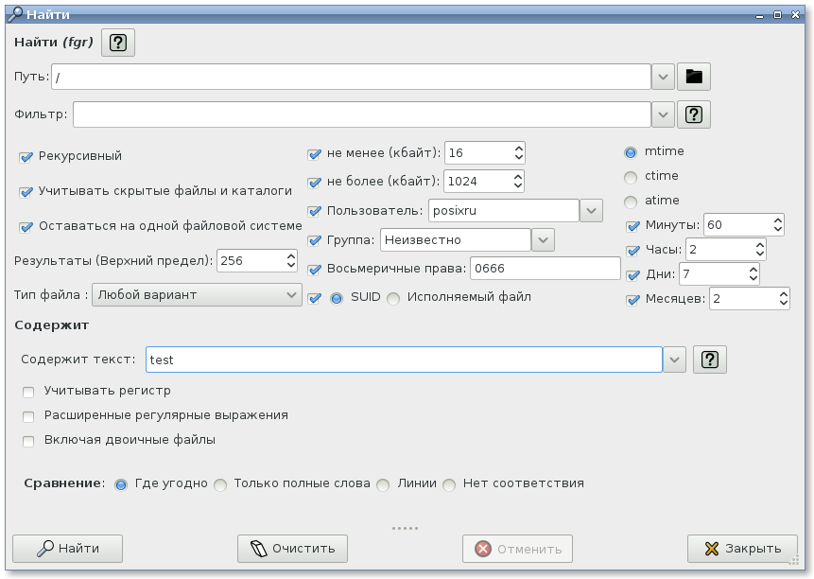Open help icon beside the Фильтр field
Image resolution: width=814 pixels, height=579 pixels.
[x=694, y=114]
